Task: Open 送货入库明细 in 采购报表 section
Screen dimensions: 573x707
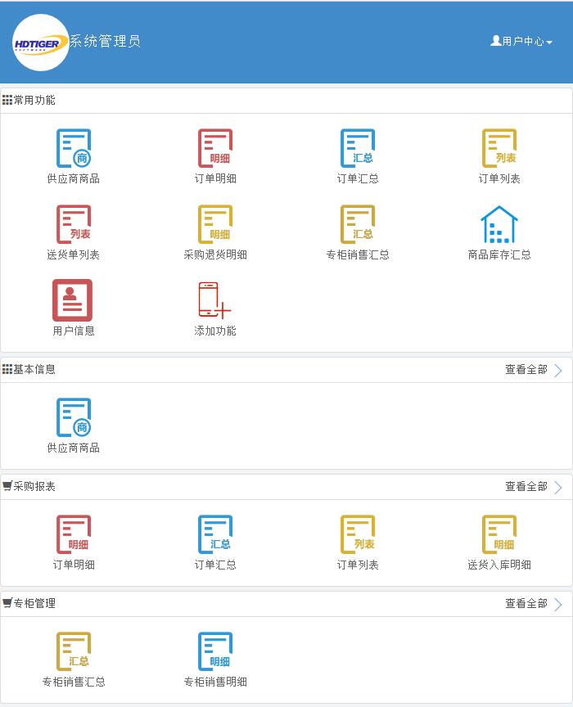Action: (499, 535)
